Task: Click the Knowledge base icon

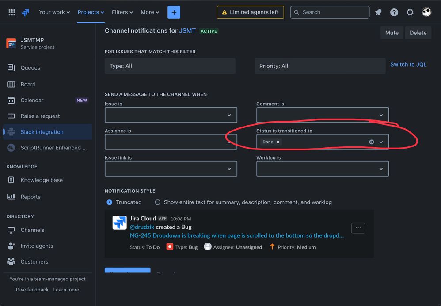Action: [11, 180]
